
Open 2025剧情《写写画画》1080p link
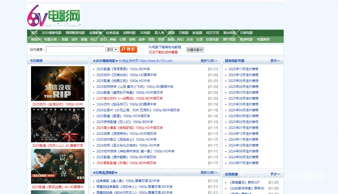tap(123, 69)
